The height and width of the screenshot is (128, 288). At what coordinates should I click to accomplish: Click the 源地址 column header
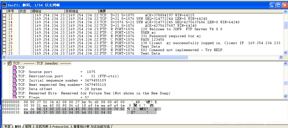point(48,11)
